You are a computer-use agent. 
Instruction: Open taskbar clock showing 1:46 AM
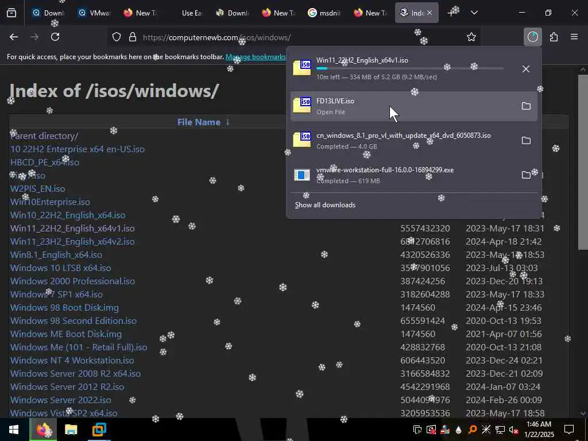539,430
